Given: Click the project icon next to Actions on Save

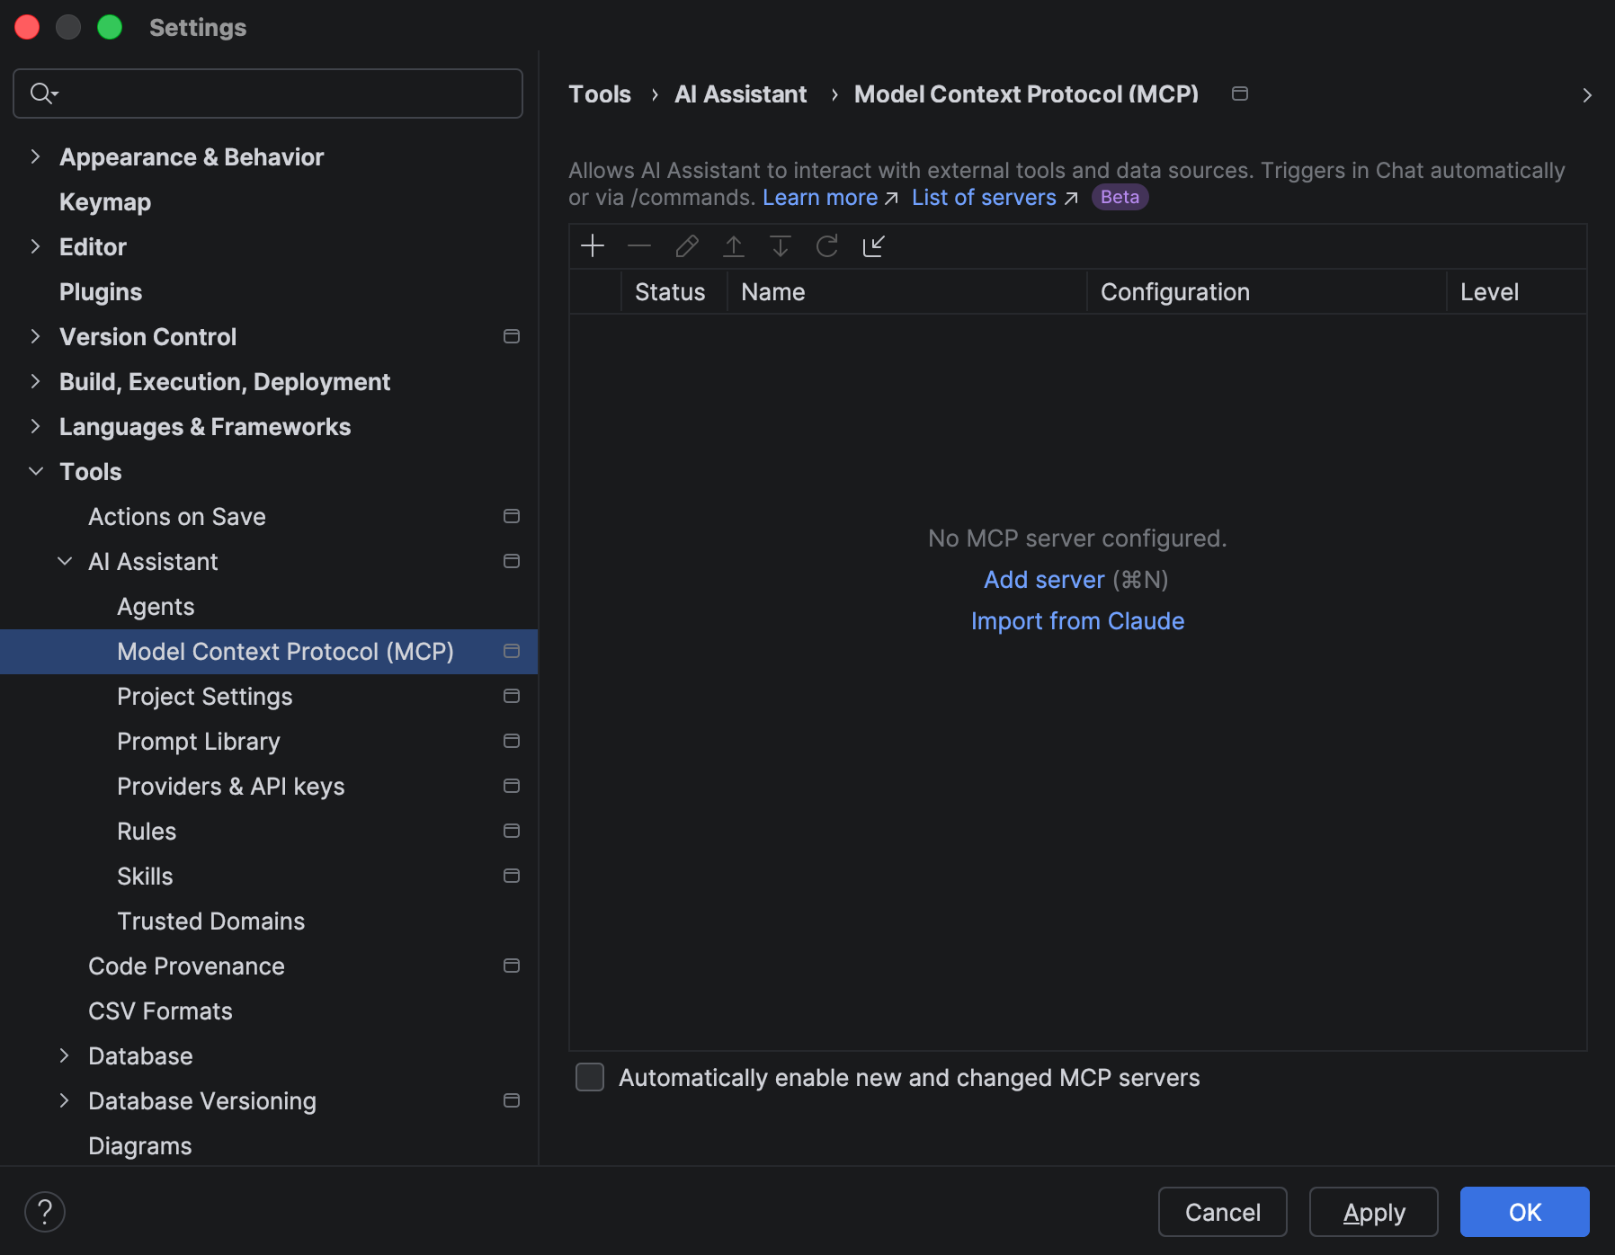Looking at the screenshot, I should coord(512,516).
